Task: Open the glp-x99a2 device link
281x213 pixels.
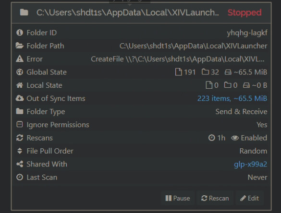Action: [250, 165]
